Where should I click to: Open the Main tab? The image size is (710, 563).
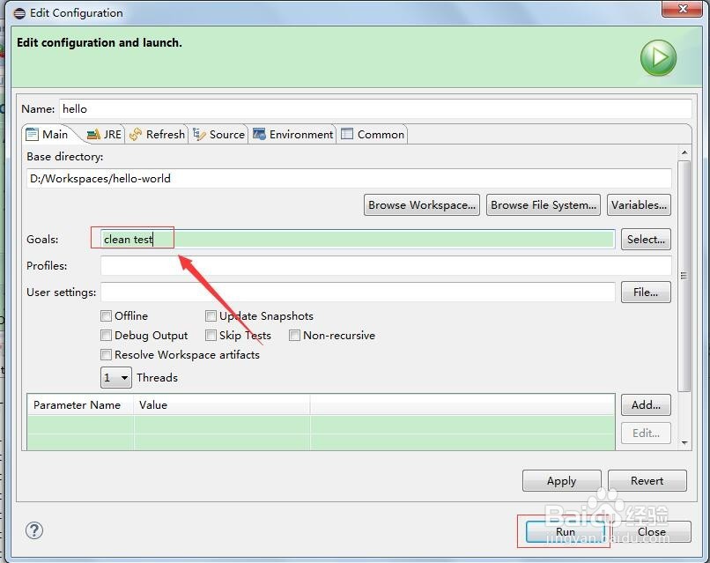point(48,134)
